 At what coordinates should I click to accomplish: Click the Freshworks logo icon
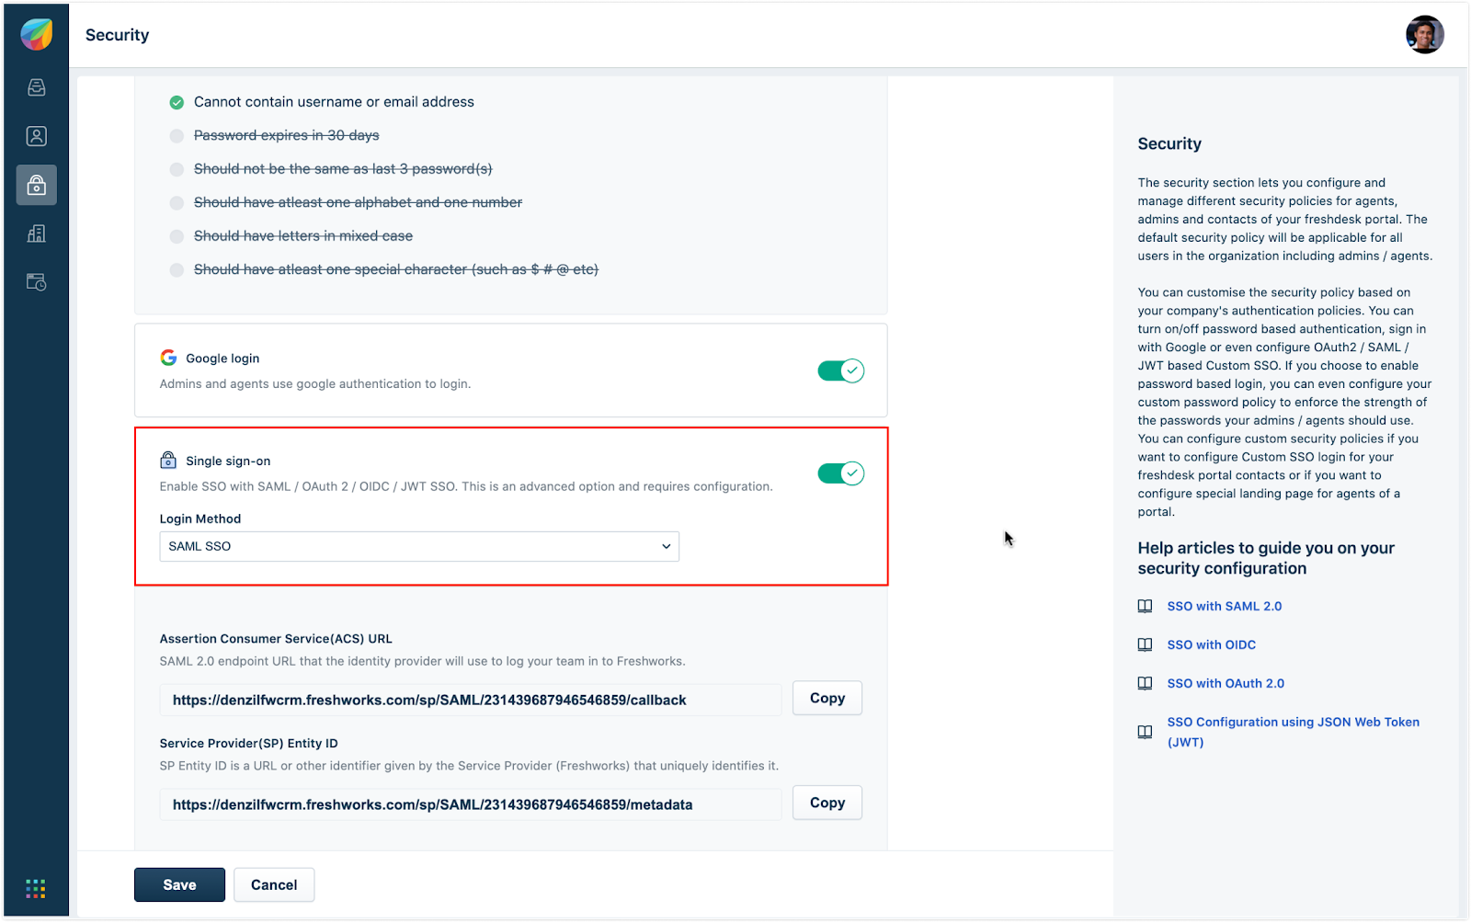(37, 35)
